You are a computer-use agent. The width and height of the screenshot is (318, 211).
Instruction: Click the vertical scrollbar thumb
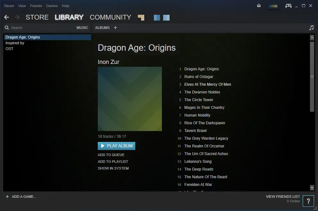312,76
